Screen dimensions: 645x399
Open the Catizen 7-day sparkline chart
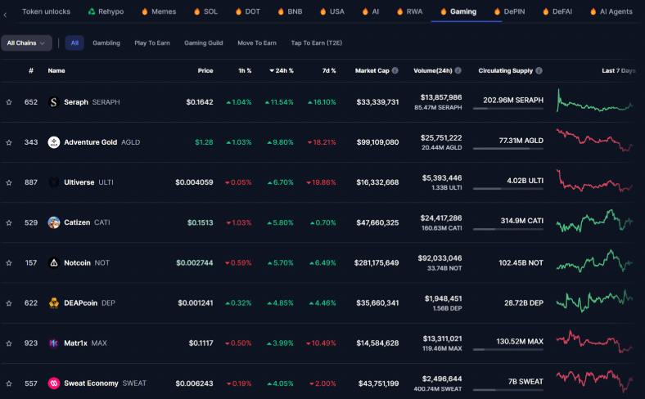595,222
